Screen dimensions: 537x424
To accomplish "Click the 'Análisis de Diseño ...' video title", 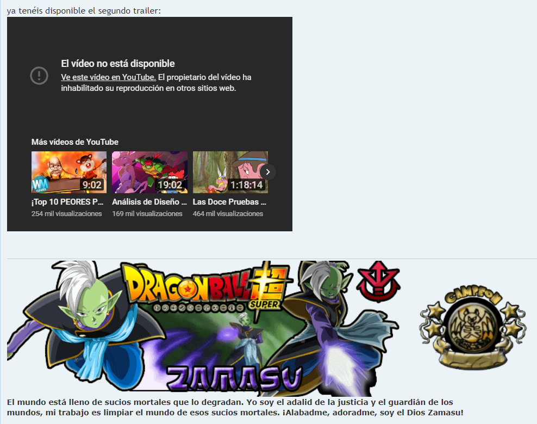I will coord(149,202).
